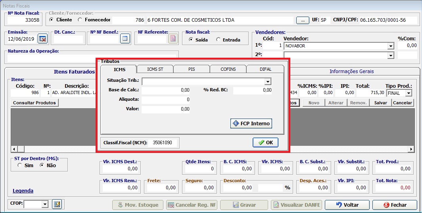
Task: Click the grid scrollbar left arrow
Action: 14,149
